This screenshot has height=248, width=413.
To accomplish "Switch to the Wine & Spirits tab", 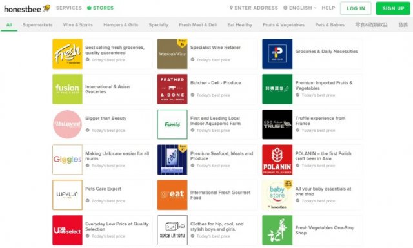I will click(77, 24).
